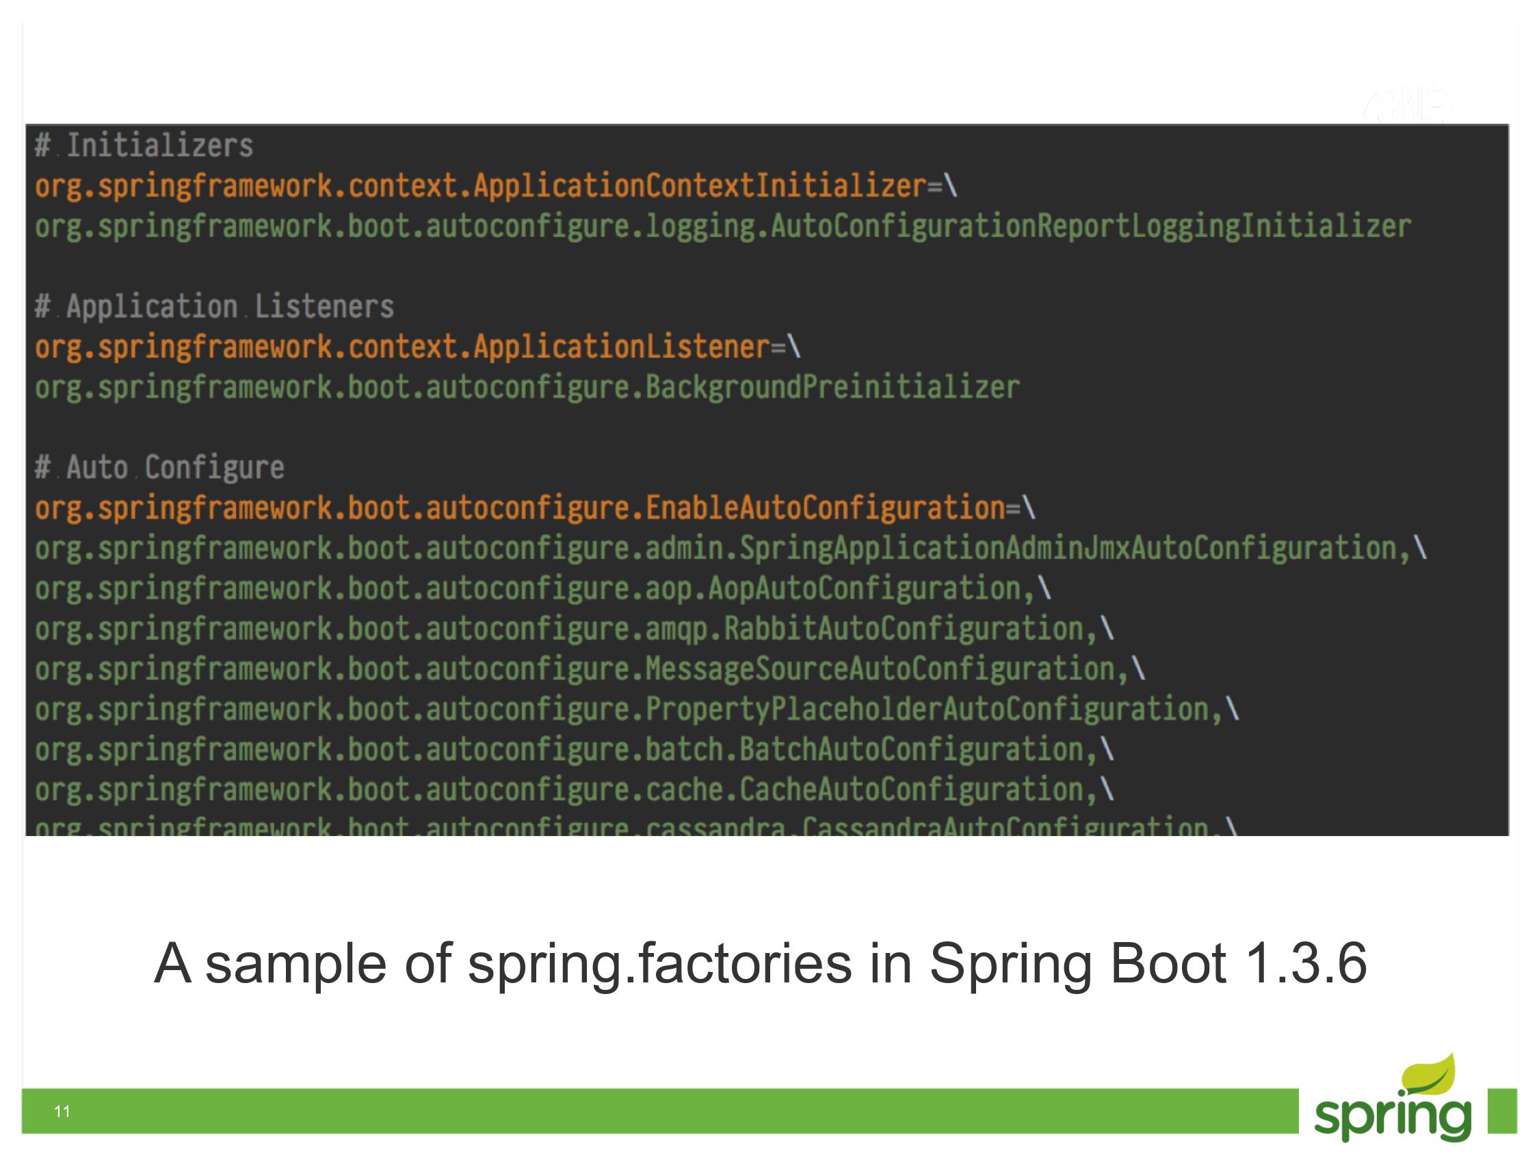The image size is (1539, 1154).
Task: Click the AutoConfigurationReportLoggingInitializer line
Action: click(722, 227)
